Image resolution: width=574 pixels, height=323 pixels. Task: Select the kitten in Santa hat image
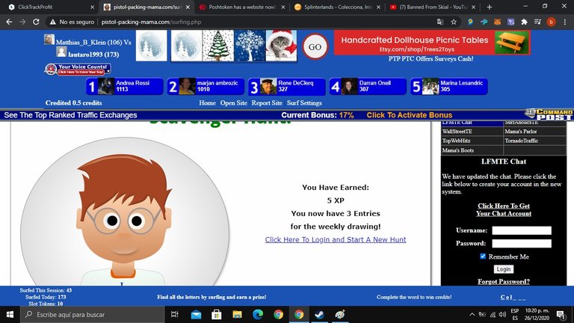coord(281,46)
